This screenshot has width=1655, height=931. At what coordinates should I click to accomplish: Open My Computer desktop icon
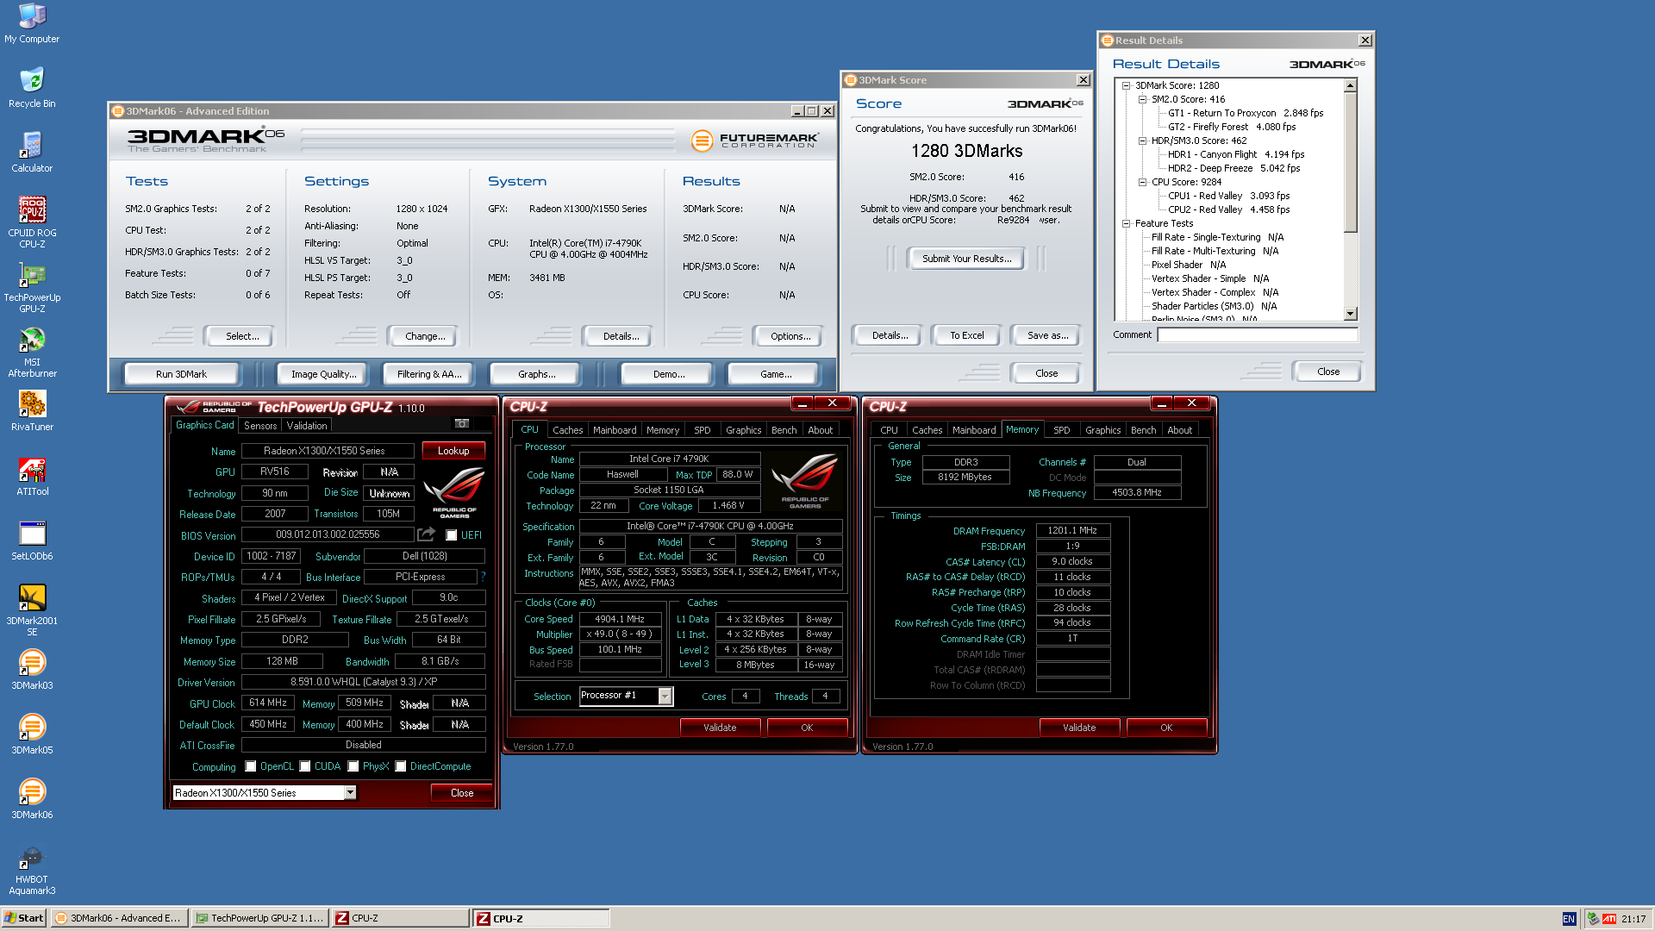tap(32, 23)
